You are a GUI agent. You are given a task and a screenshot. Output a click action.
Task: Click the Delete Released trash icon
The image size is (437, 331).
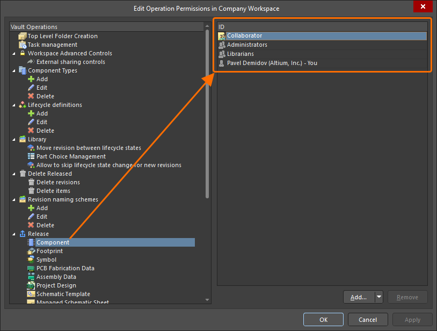point(23,174)
